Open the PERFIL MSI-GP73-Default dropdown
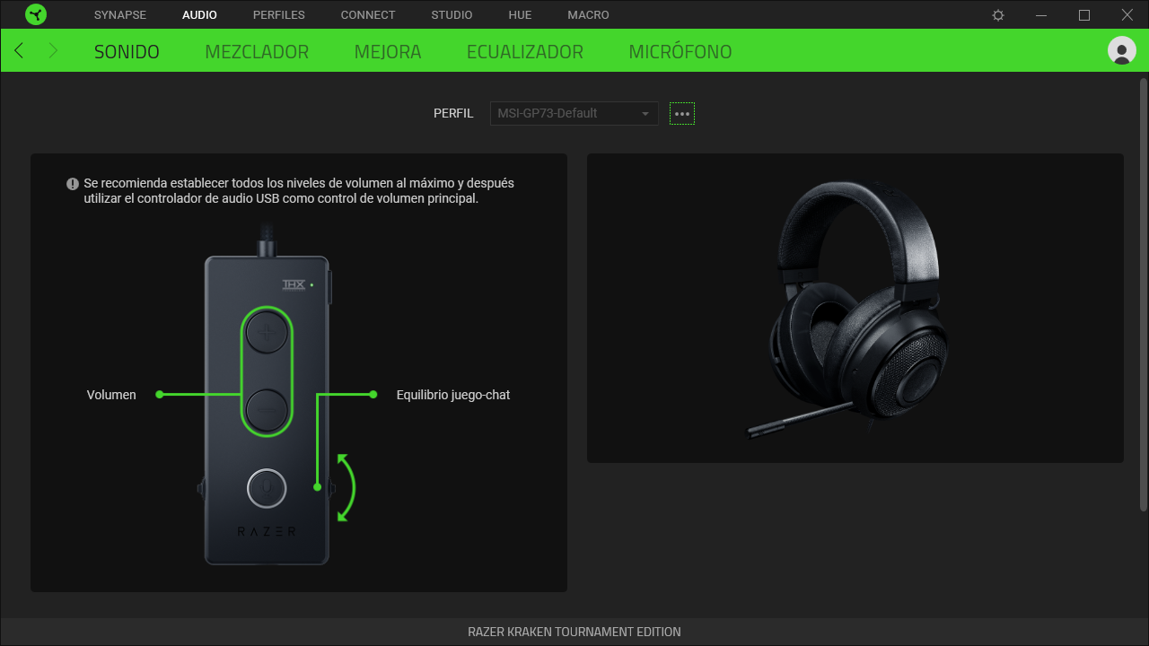Viewport: 1149px width, 646px height. click(574, 114)
